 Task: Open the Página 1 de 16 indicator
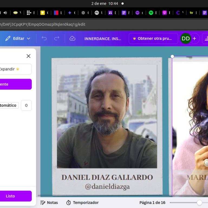pos(152,203)
